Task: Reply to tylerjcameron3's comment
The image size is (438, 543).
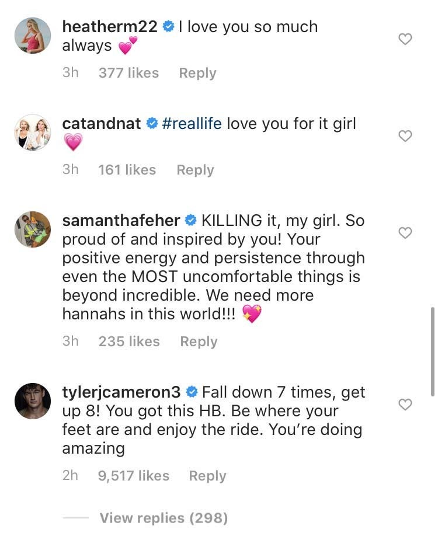Action: coord(207,476)
